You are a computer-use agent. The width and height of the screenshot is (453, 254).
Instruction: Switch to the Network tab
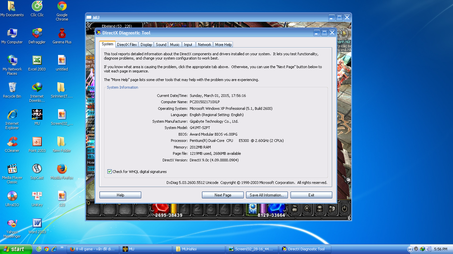point(205,45)
